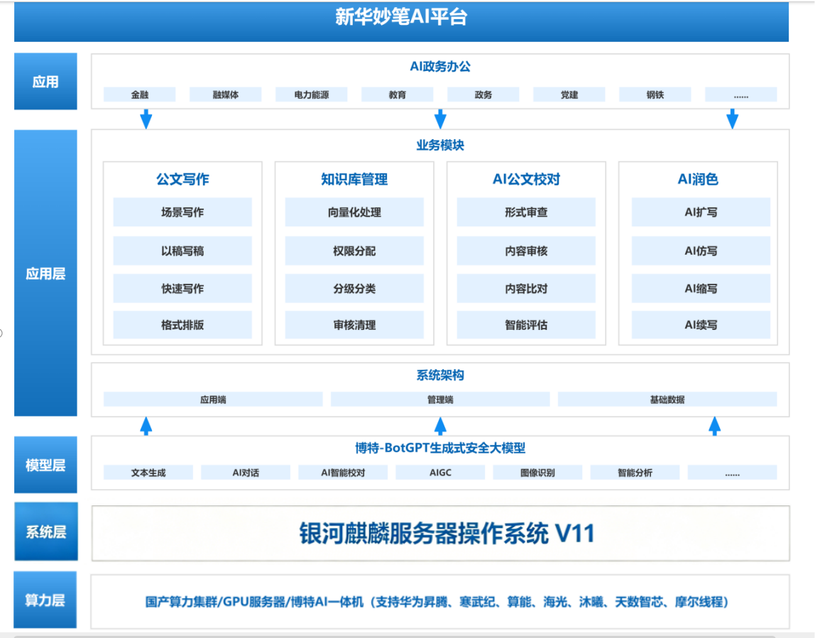Click the AI缩写 box
Image resolution: width=815 pixels, height=638 pixels.
[x=701, y=288]
